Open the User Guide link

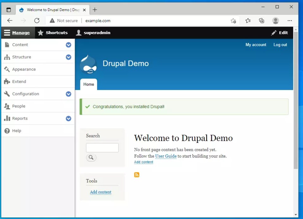pos(166,156)
